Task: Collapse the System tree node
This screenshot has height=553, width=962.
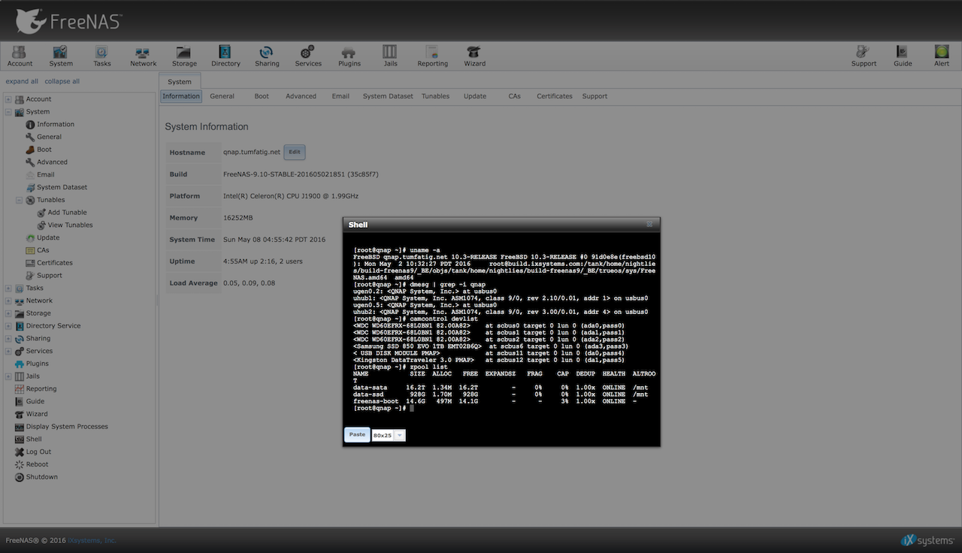Action: [x=9, y=112]
